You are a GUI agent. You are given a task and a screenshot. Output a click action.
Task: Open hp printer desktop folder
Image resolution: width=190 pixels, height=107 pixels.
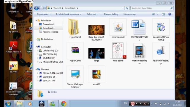tap(13, 27)
